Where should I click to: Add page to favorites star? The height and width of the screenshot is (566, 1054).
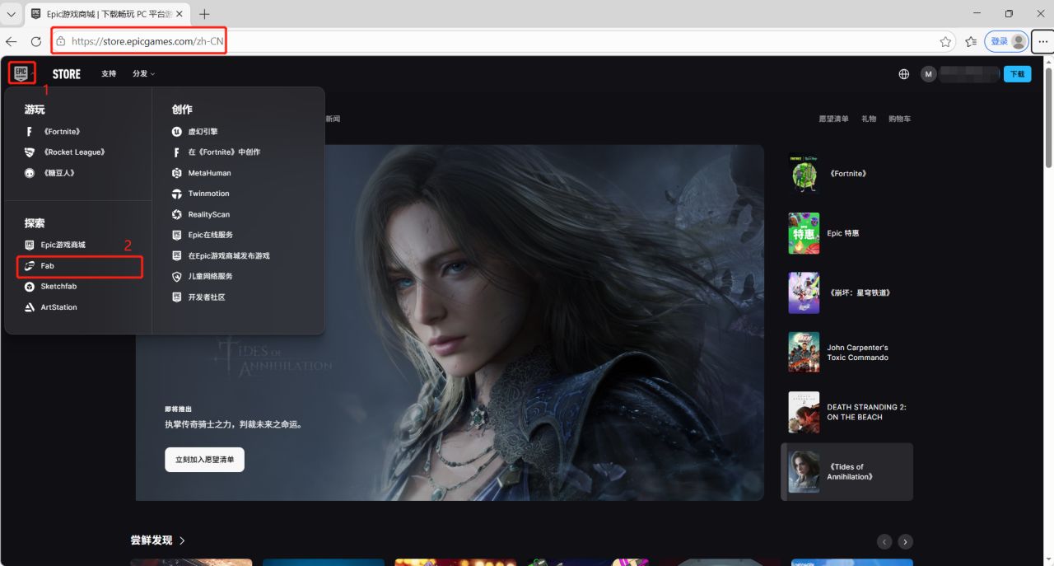(945, 41)
